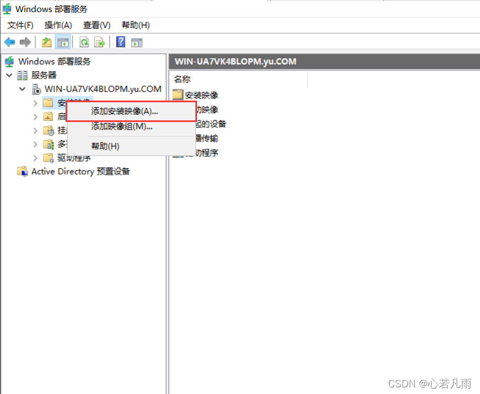This screenshot has width=480, height=394.
Task: Choose 添加映像组(M)... from context menu
Action: (131, 126)
